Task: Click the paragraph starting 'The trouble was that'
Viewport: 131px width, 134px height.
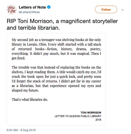Action: click(x=56, y=79)
